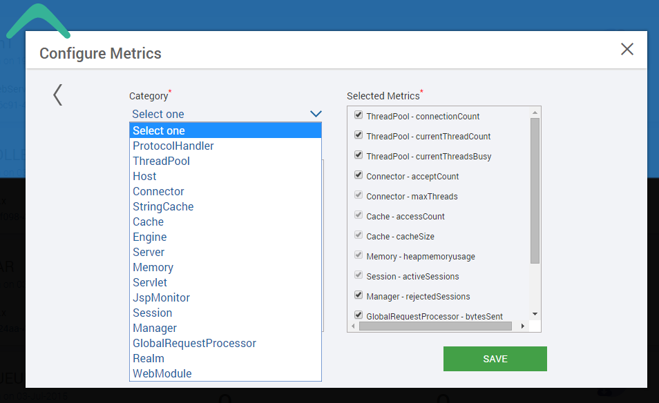This screenshot has width=659, height=403.
Task: Choose WebModule option
Action: [162, 374]
